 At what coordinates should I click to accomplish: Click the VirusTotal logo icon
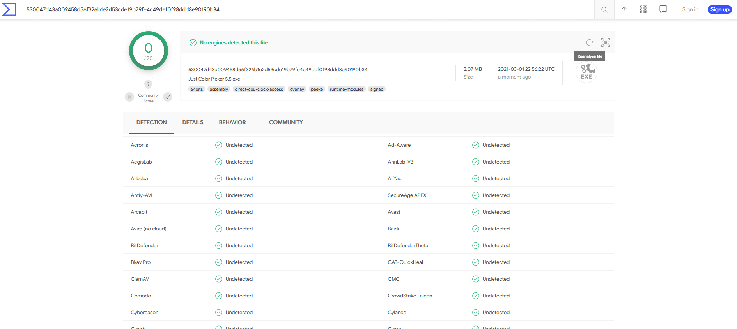point(9,9)
